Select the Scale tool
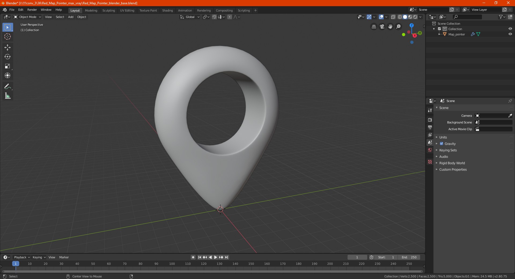This screenshot has height=279, width=515. (8, 66)
